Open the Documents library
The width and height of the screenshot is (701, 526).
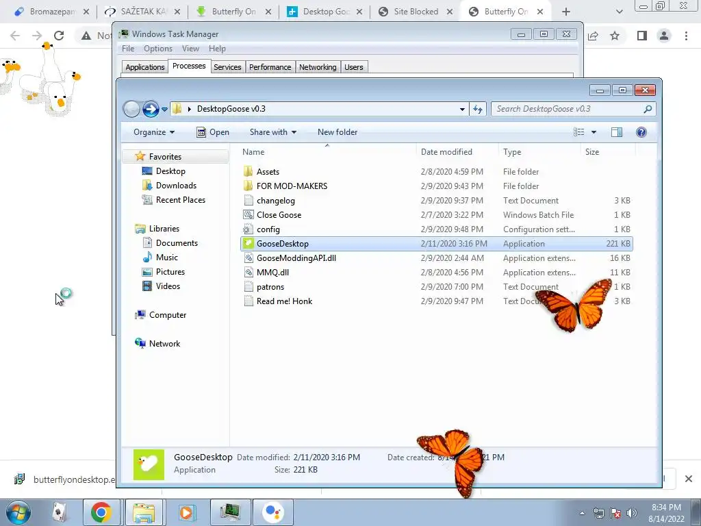176,243
